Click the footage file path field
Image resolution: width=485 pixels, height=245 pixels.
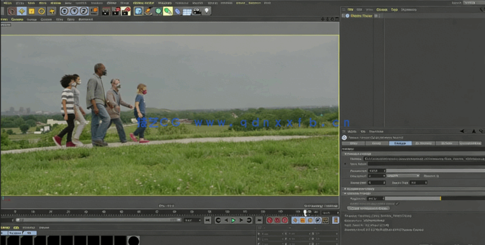(424, 159)
